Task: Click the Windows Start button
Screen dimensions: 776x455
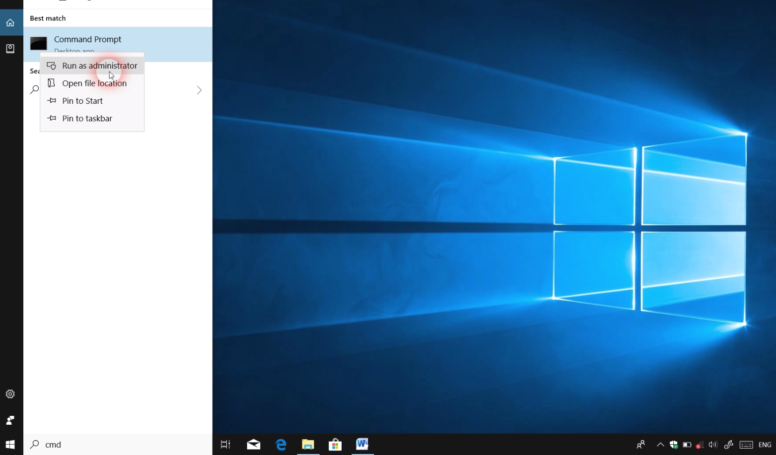Action: click(x=10, y=445)
